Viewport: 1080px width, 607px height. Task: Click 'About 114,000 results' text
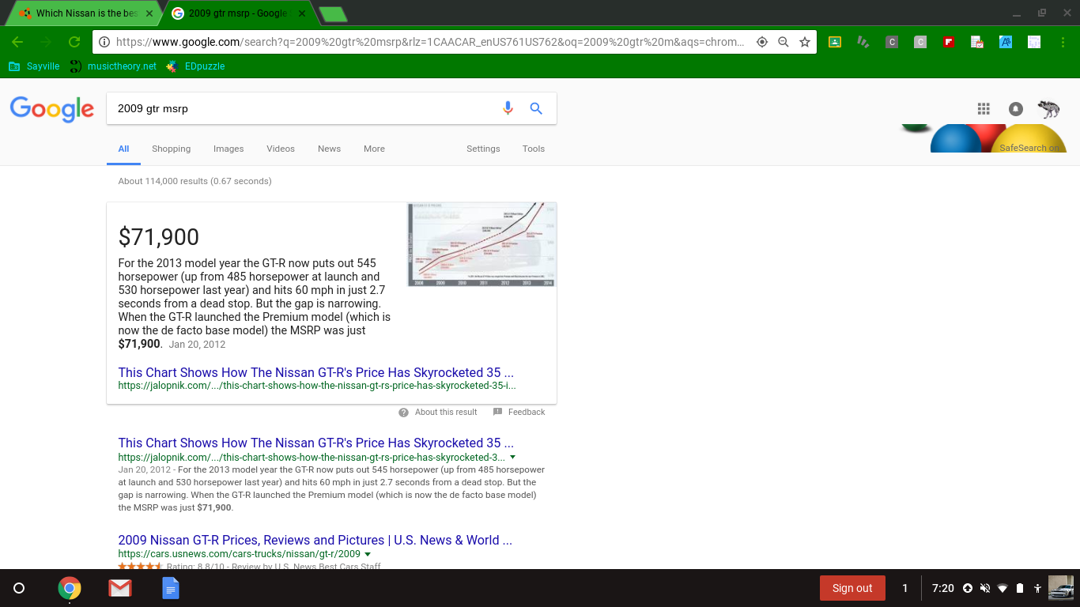click(194, 181)
